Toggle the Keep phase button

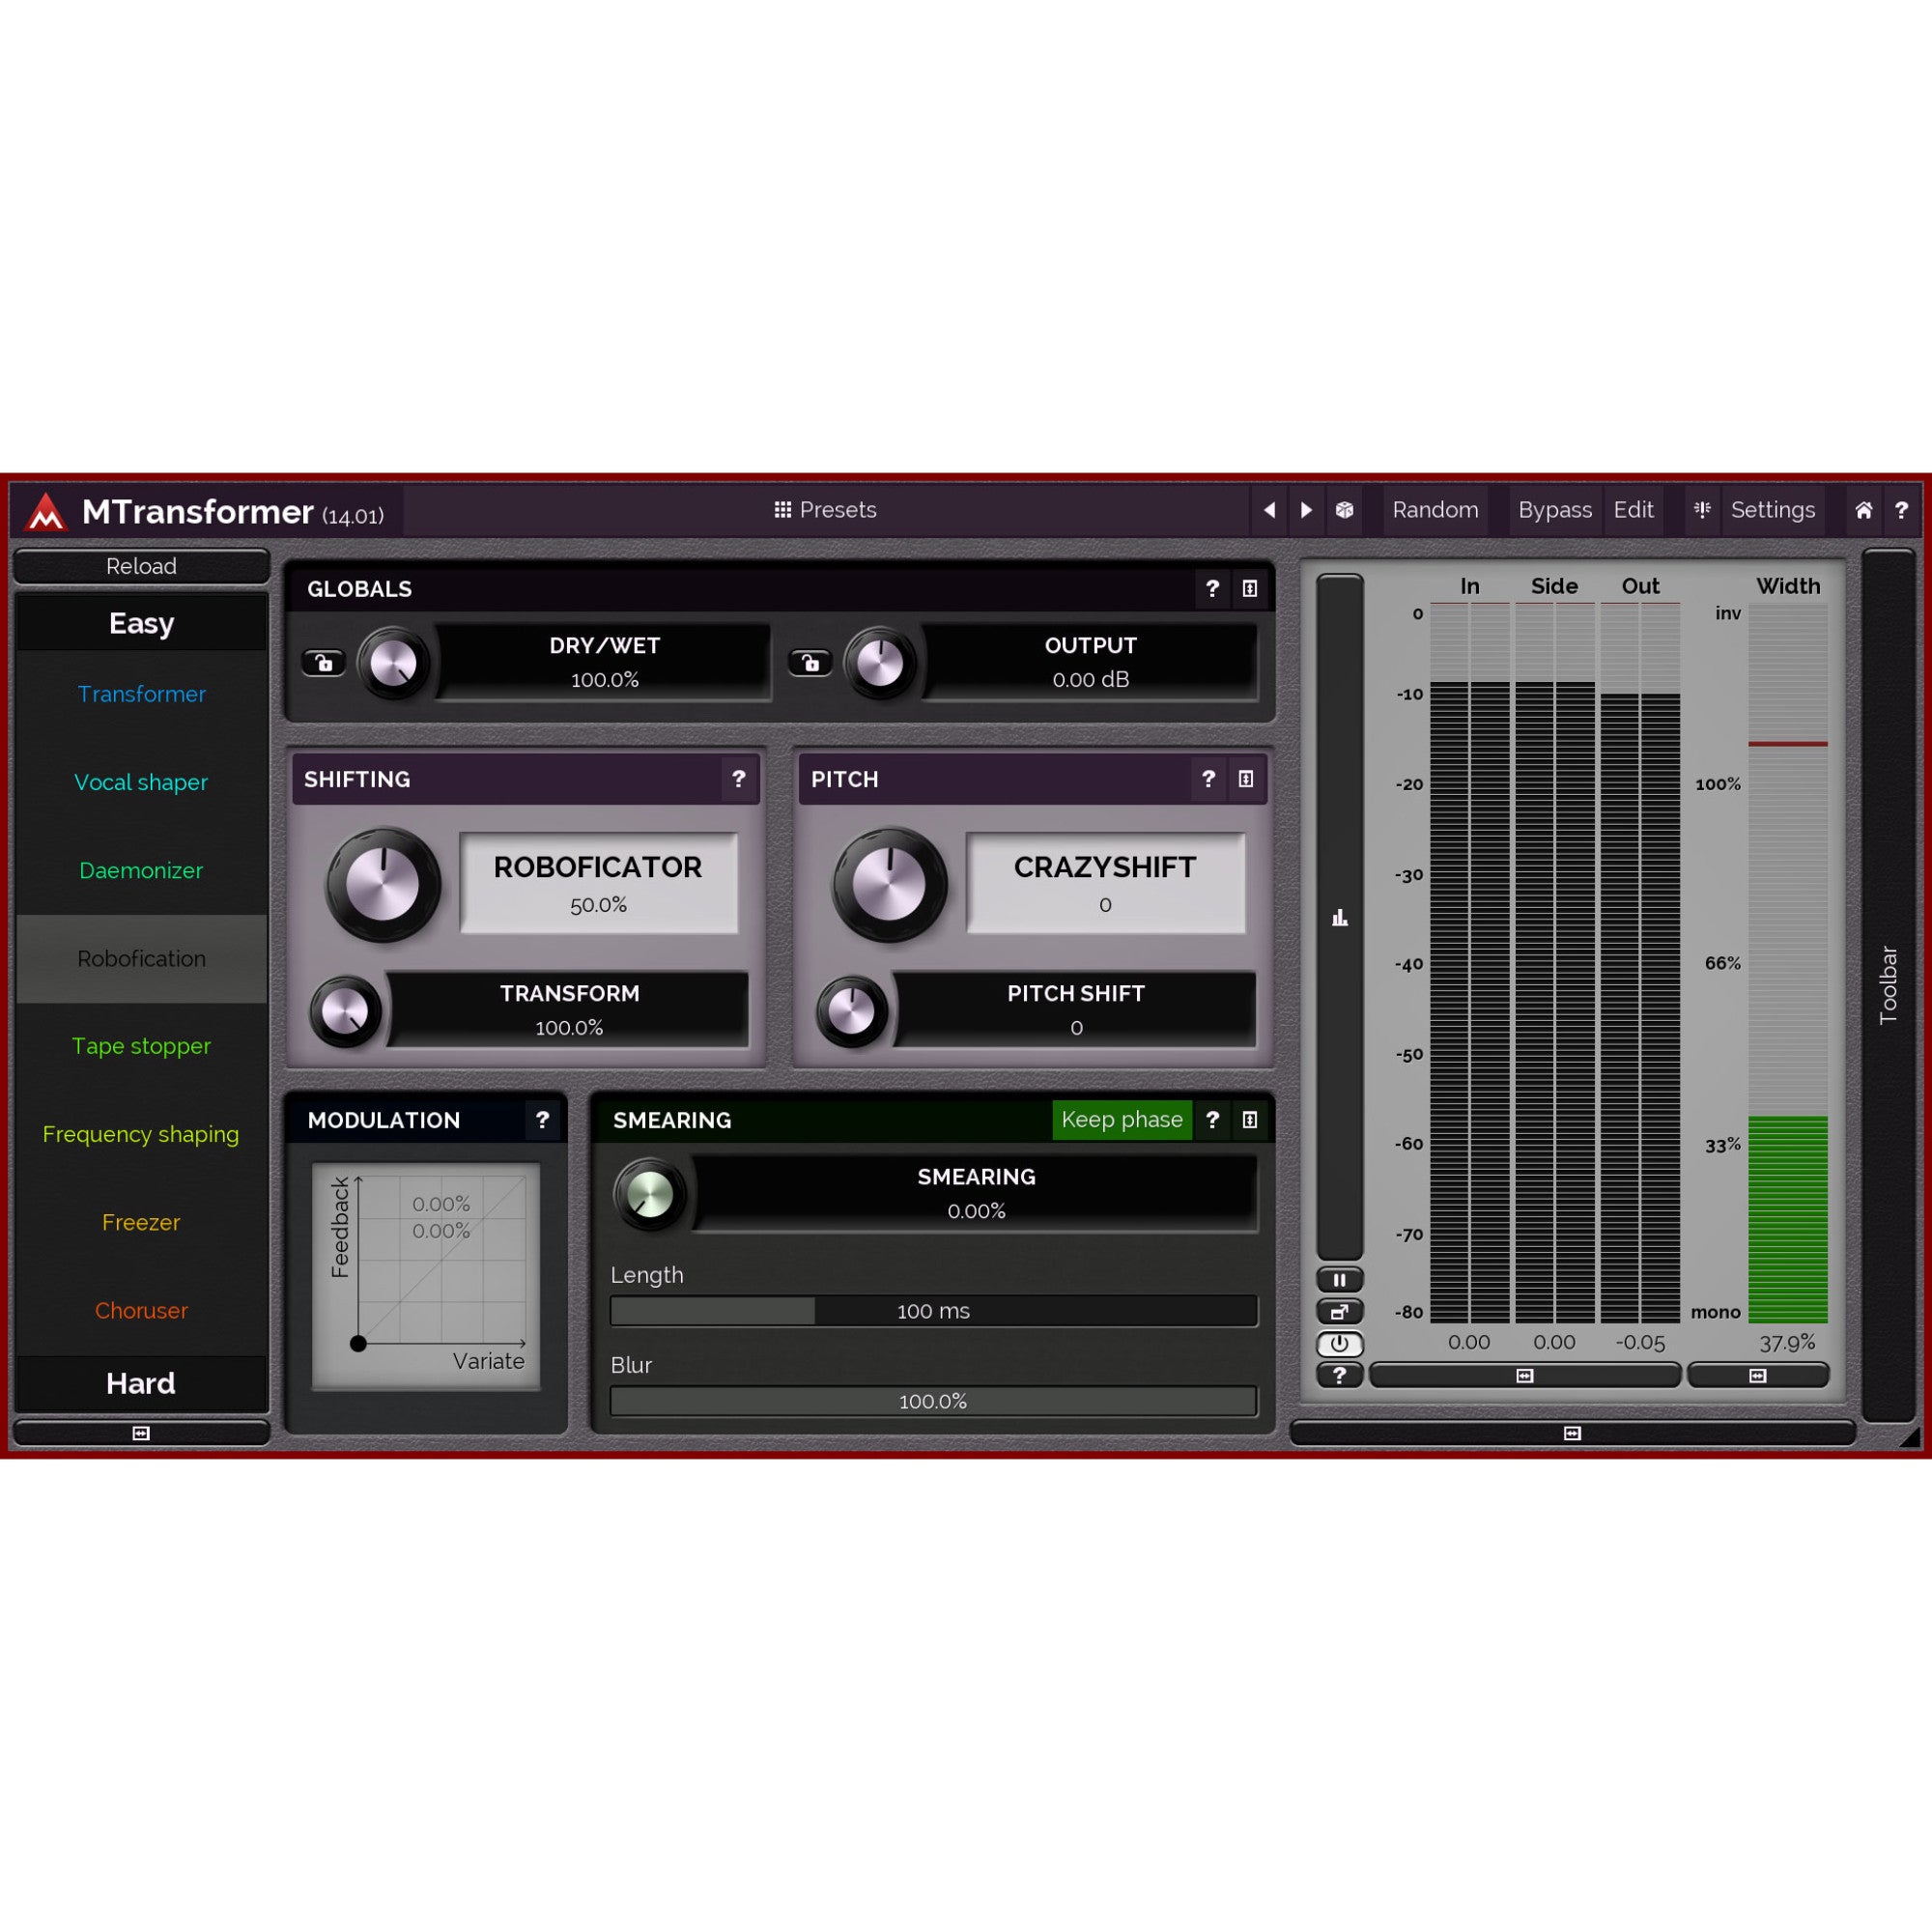(1121, 1120)
